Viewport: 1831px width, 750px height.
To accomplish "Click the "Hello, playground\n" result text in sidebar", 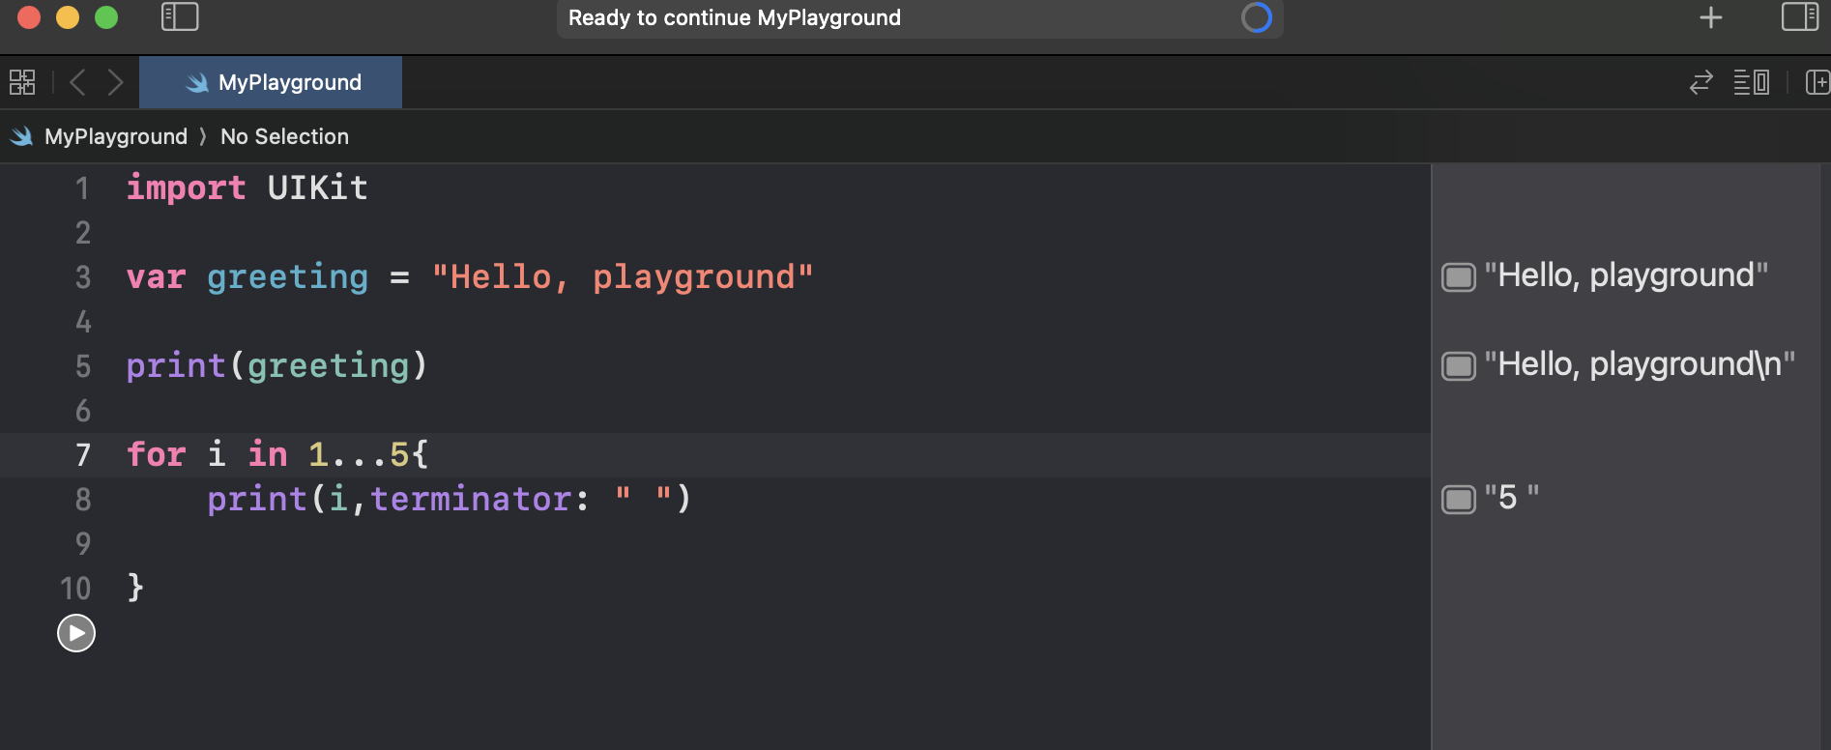I will [1640, 364].
